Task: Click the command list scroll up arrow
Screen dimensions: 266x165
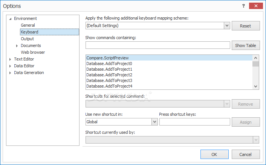Action: click(256, 58)
